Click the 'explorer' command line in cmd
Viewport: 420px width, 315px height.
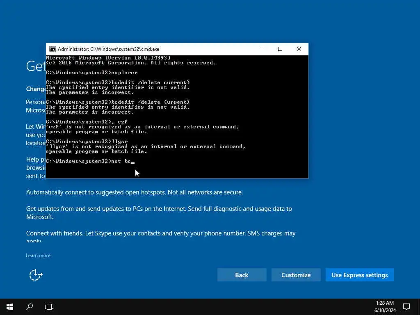(x=91, y=73)
